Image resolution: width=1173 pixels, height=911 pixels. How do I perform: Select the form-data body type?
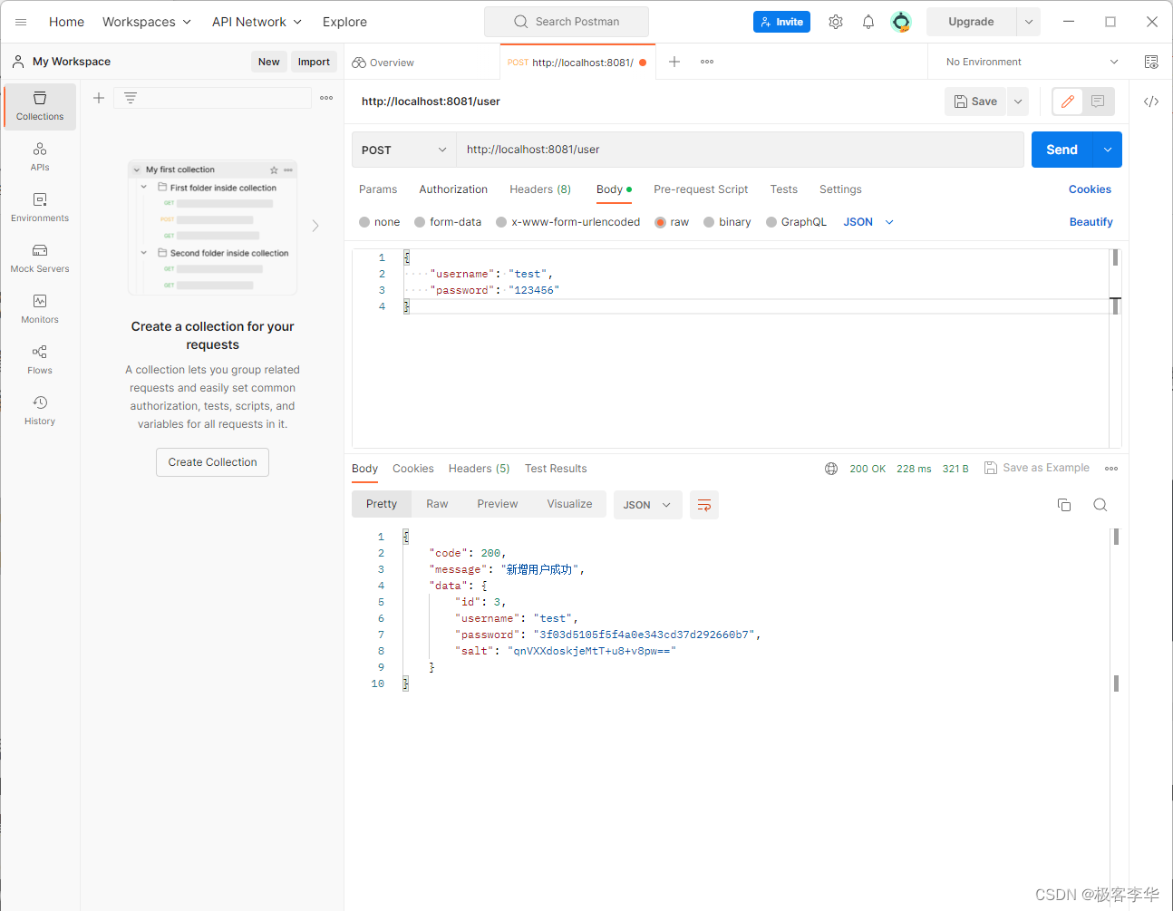(448, 222)
